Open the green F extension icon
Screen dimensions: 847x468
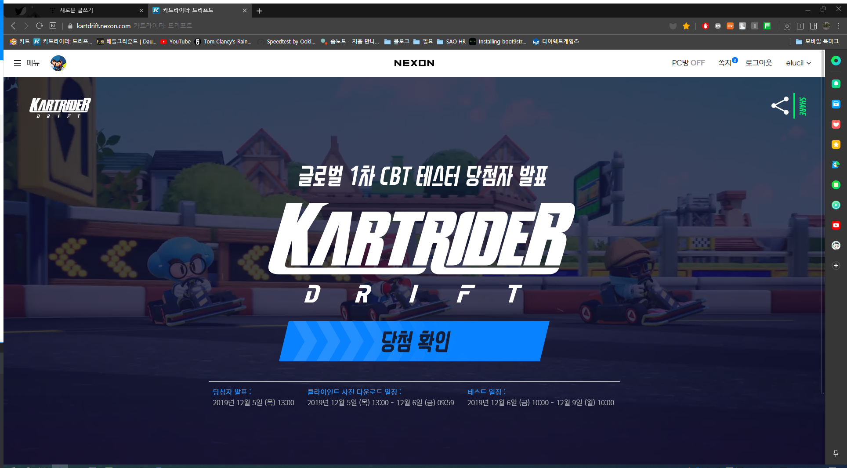click(767, 26)
